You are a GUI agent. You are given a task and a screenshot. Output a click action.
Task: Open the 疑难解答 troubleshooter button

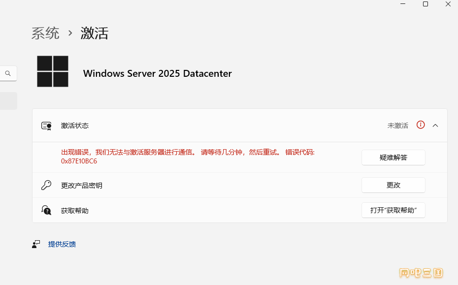tap(393, 158)
